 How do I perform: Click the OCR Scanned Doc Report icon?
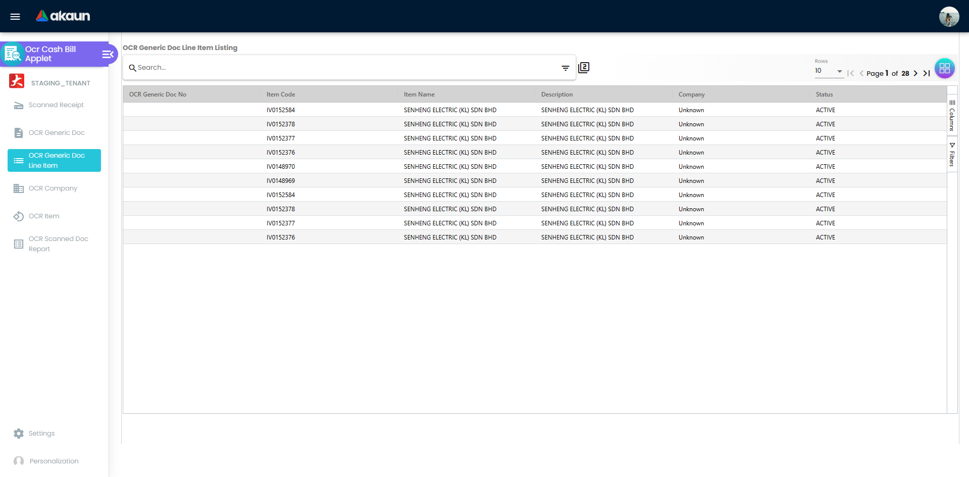pos(19,244)
